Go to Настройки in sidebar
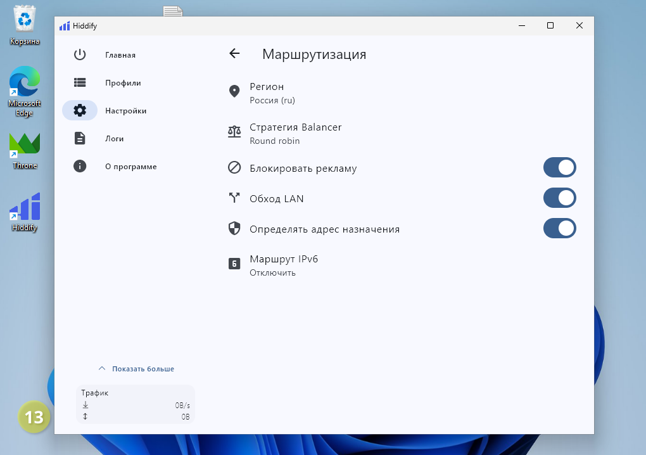 click(125, 111)
